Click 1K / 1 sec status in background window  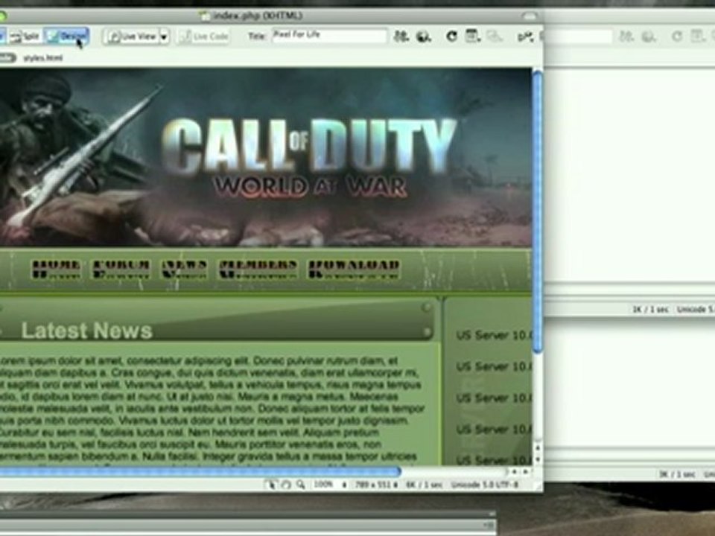(x=650, y=310)
